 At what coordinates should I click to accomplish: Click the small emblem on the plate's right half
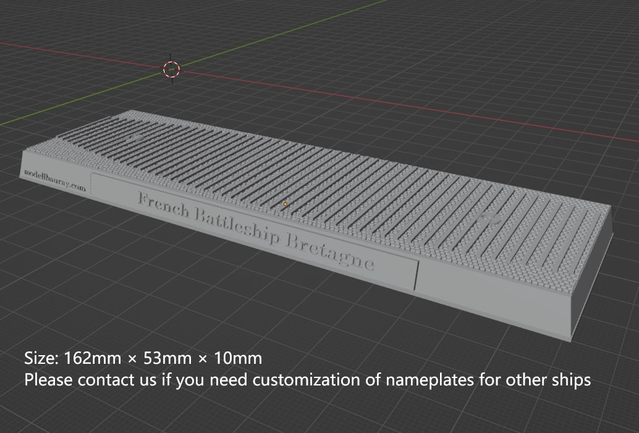tap(489, 218)
